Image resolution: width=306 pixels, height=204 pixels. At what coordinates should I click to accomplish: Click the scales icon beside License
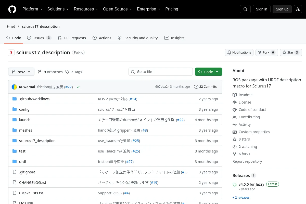pos(235,102)
